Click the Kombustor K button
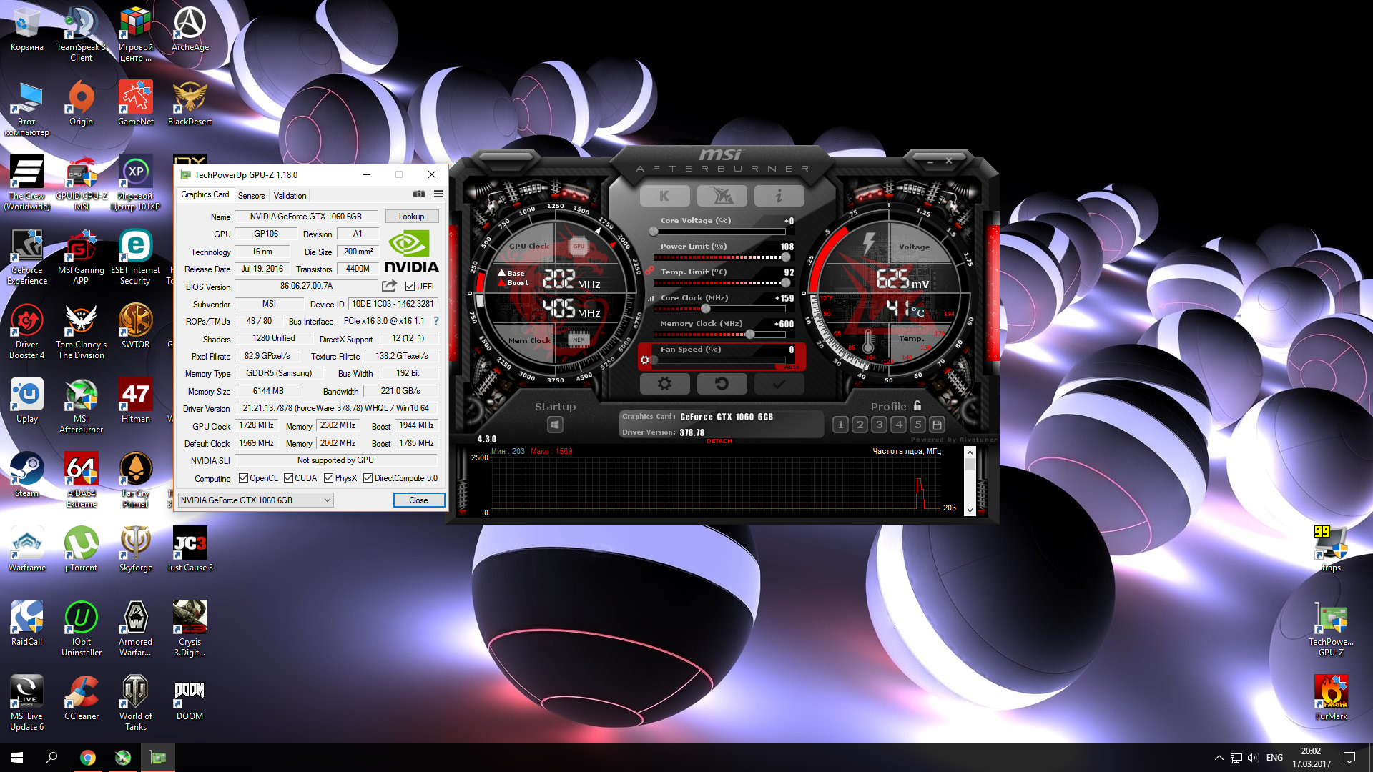Image resolution: width=1373 pixels, height=772 pixels. pyautogui.click(x=664, y=196)
